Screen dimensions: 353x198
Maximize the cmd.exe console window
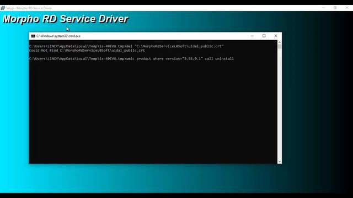[264, 36]
